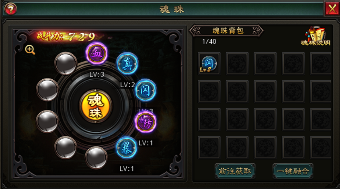
Task: Open the 魂珠说明 scroll icon
Action: click(315, 36)
